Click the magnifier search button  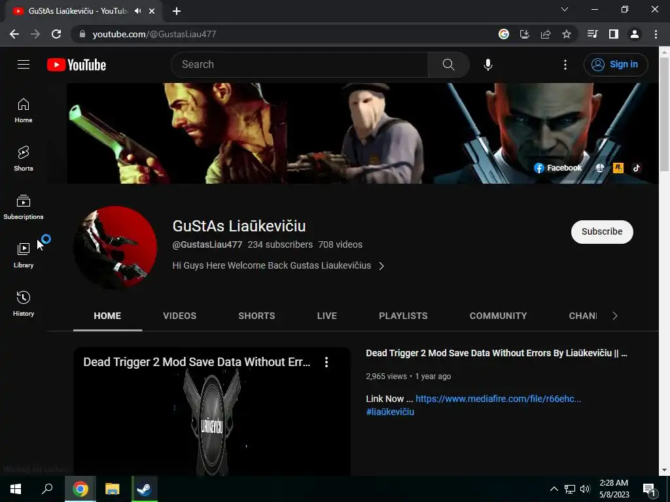tap(448, 65)
